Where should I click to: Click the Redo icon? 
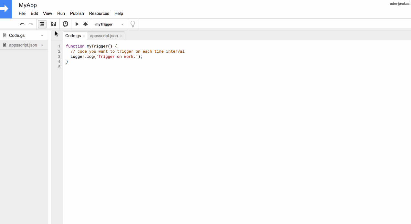click(x=31, y=24)
